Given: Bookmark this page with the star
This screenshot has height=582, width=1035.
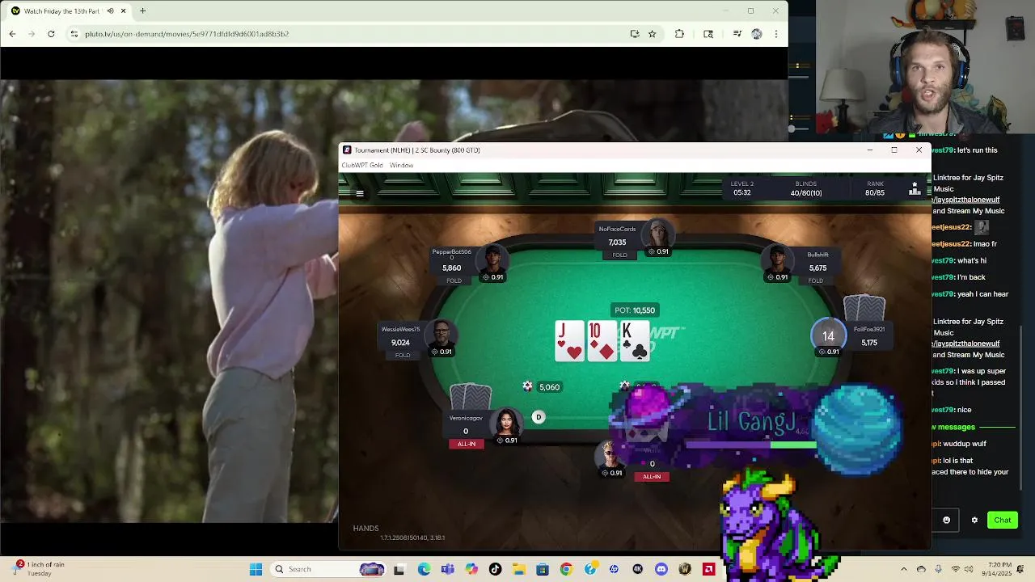Looking at the screenshot, I should tap(652, 34).
